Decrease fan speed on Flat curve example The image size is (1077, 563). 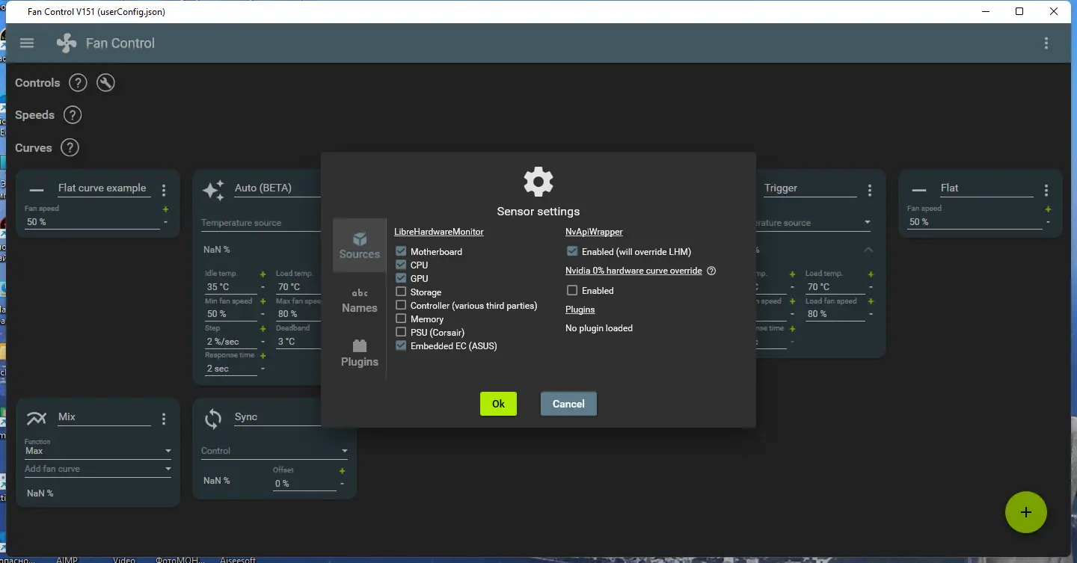click(165, 222)
